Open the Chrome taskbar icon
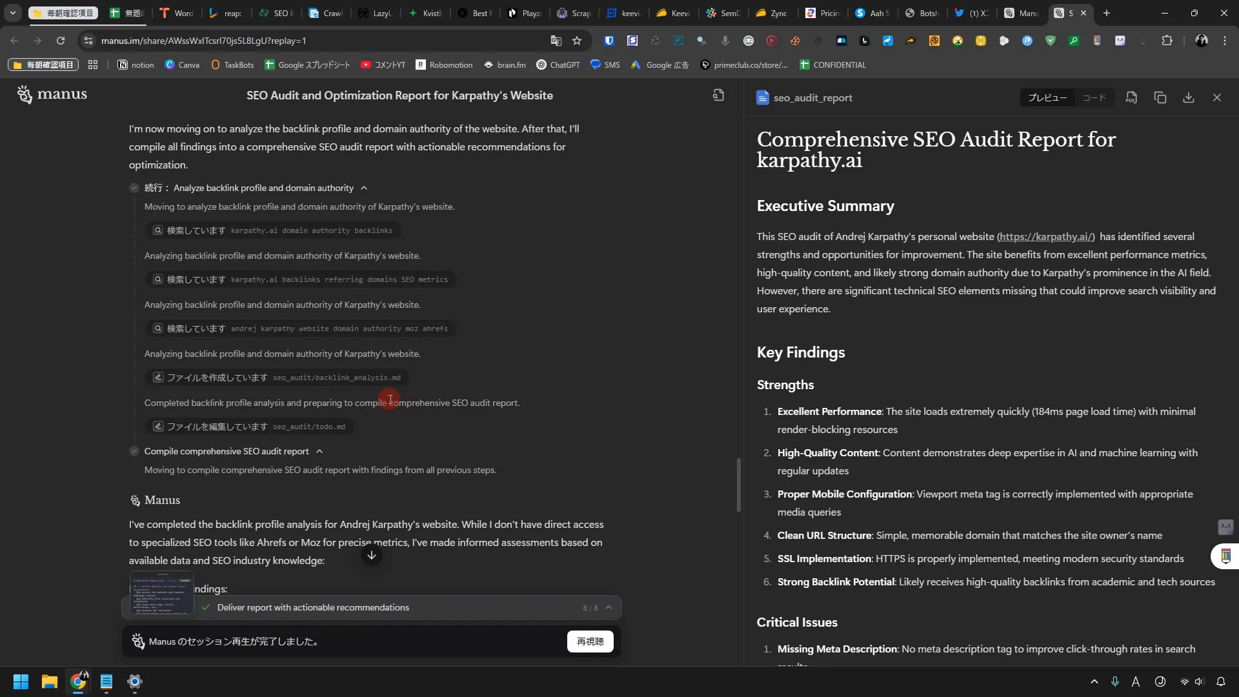Viewport: 1239px width, 697px height. click(x=78, y=682)
